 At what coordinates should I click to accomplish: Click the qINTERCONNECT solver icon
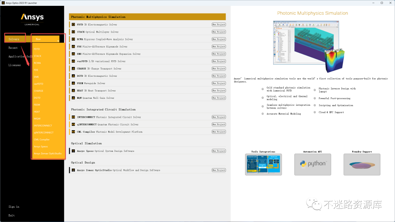click(x=73, y=124)
